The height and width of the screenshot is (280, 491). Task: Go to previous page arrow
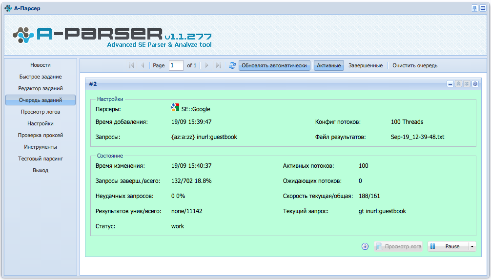143,65
